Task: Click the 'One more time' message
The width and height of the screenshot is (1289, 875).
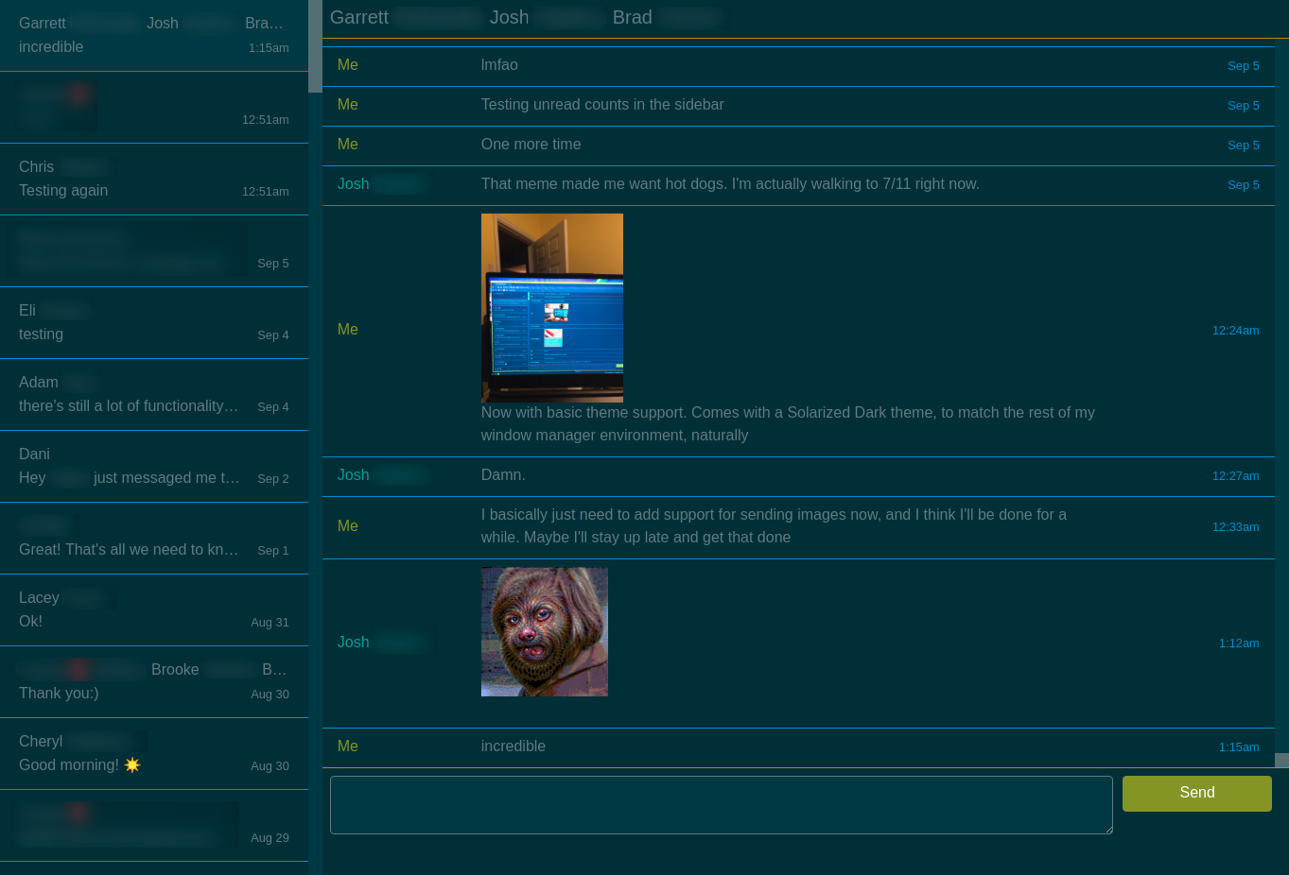Action: click(x=531, y=145)
